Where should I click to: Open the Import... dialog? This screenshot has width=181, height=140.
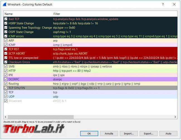pyautogui.click(x=129, y=134)
